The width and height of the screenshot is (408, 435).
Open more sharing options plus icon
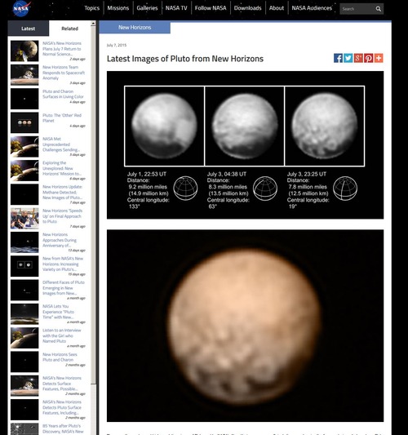point(379,58)
